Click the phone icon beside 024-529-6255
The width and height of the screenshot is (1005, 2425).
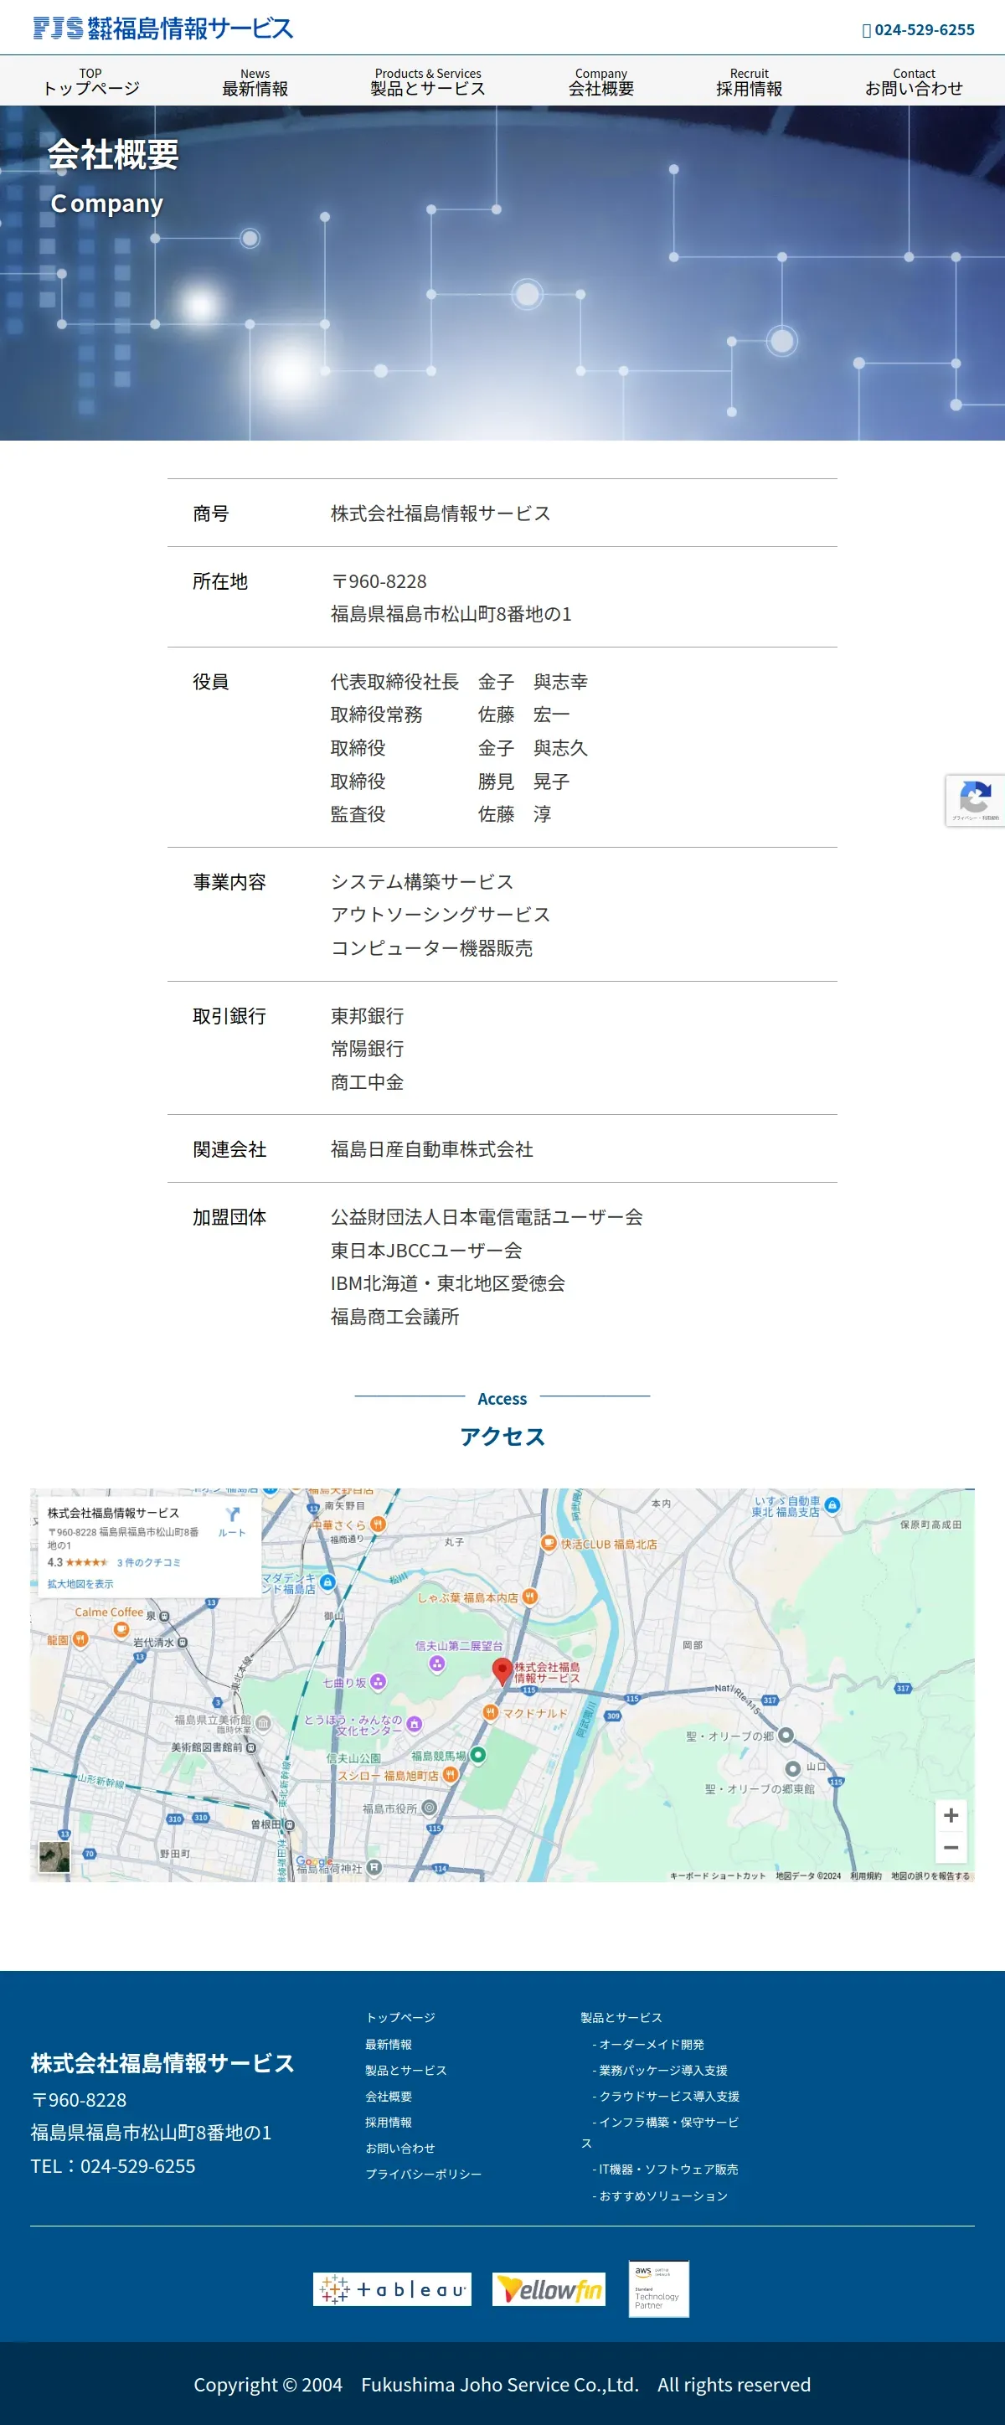pyautogui.click(x=867, y=30)
